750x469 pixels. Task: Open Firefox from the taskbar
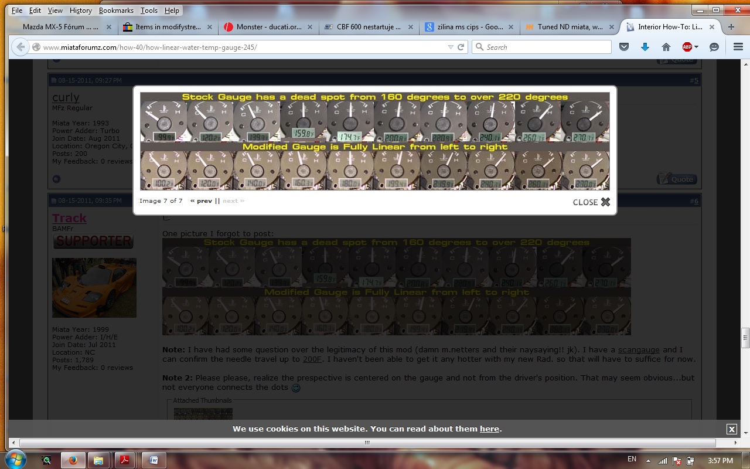click(73, 461)
